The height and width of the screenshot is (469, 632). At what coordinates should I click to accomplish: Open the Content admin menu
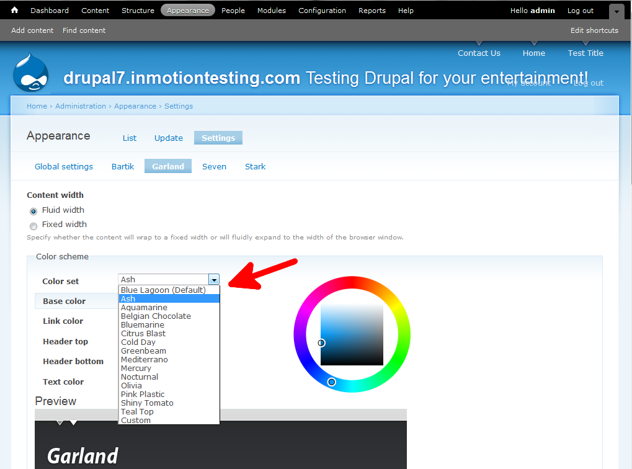[95, 11]
